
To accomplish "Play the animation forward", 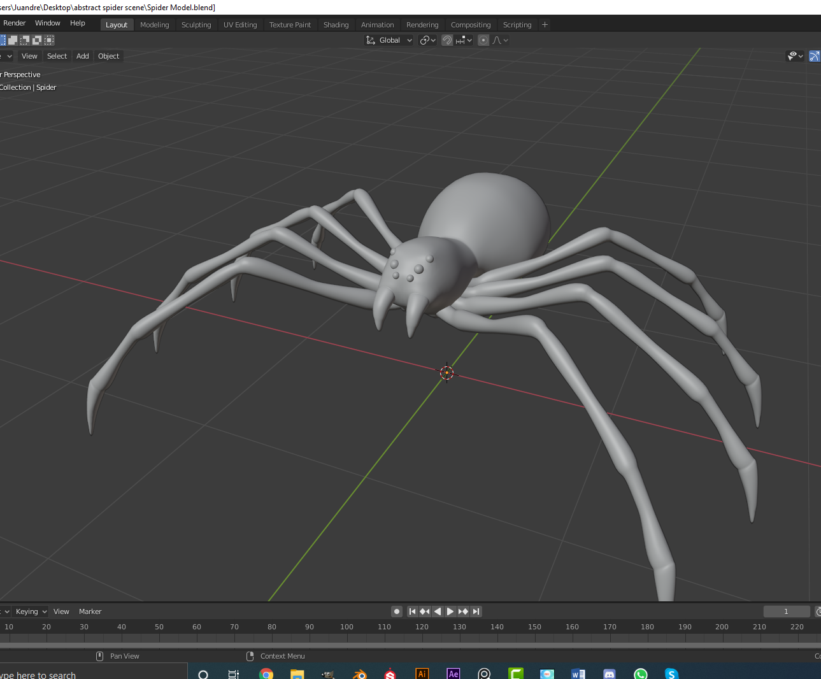I will pyautogui.click(x=450, y=611).
